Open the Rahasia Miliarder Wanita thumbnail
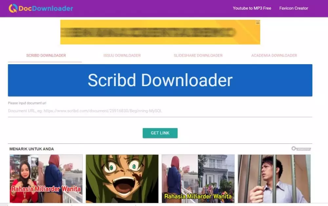The height and width of the screenshot is (206, 328). pyautogui.click(x=46, y=178)
